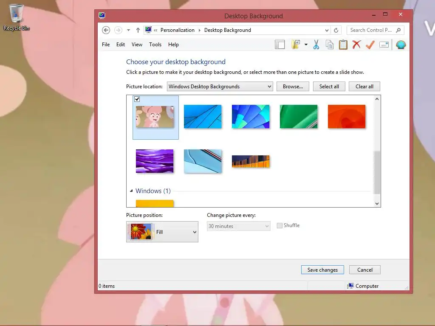Click the control panel icon in address bar
This screenshot has height=326, width=435.
click(148, 30)
